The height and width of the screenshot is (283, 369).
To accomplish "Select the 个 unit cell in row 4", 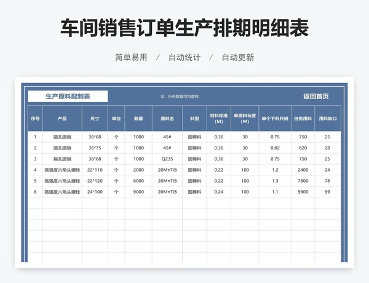I will (116, 170).
